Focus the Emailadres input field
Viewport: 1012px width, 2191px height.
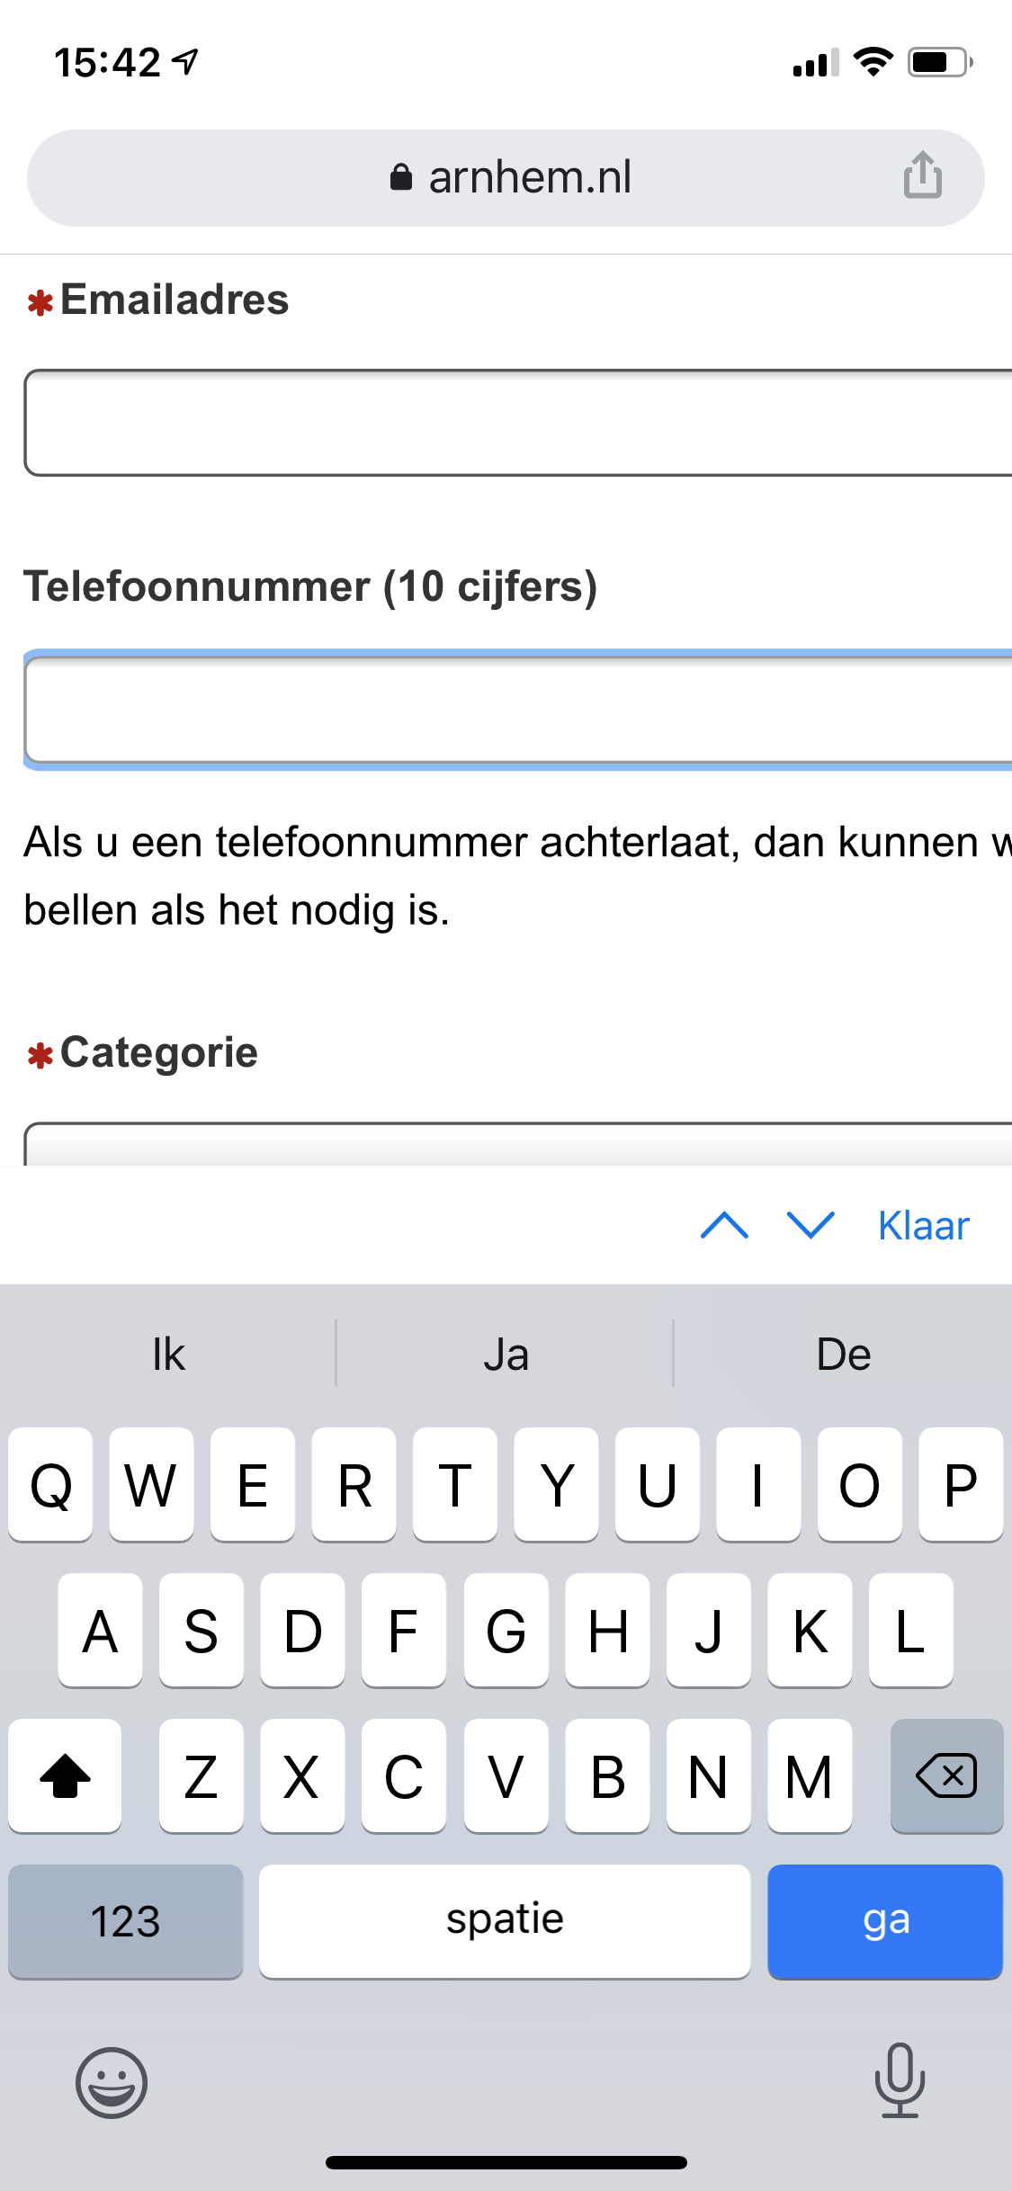click(x=517, y=423)
